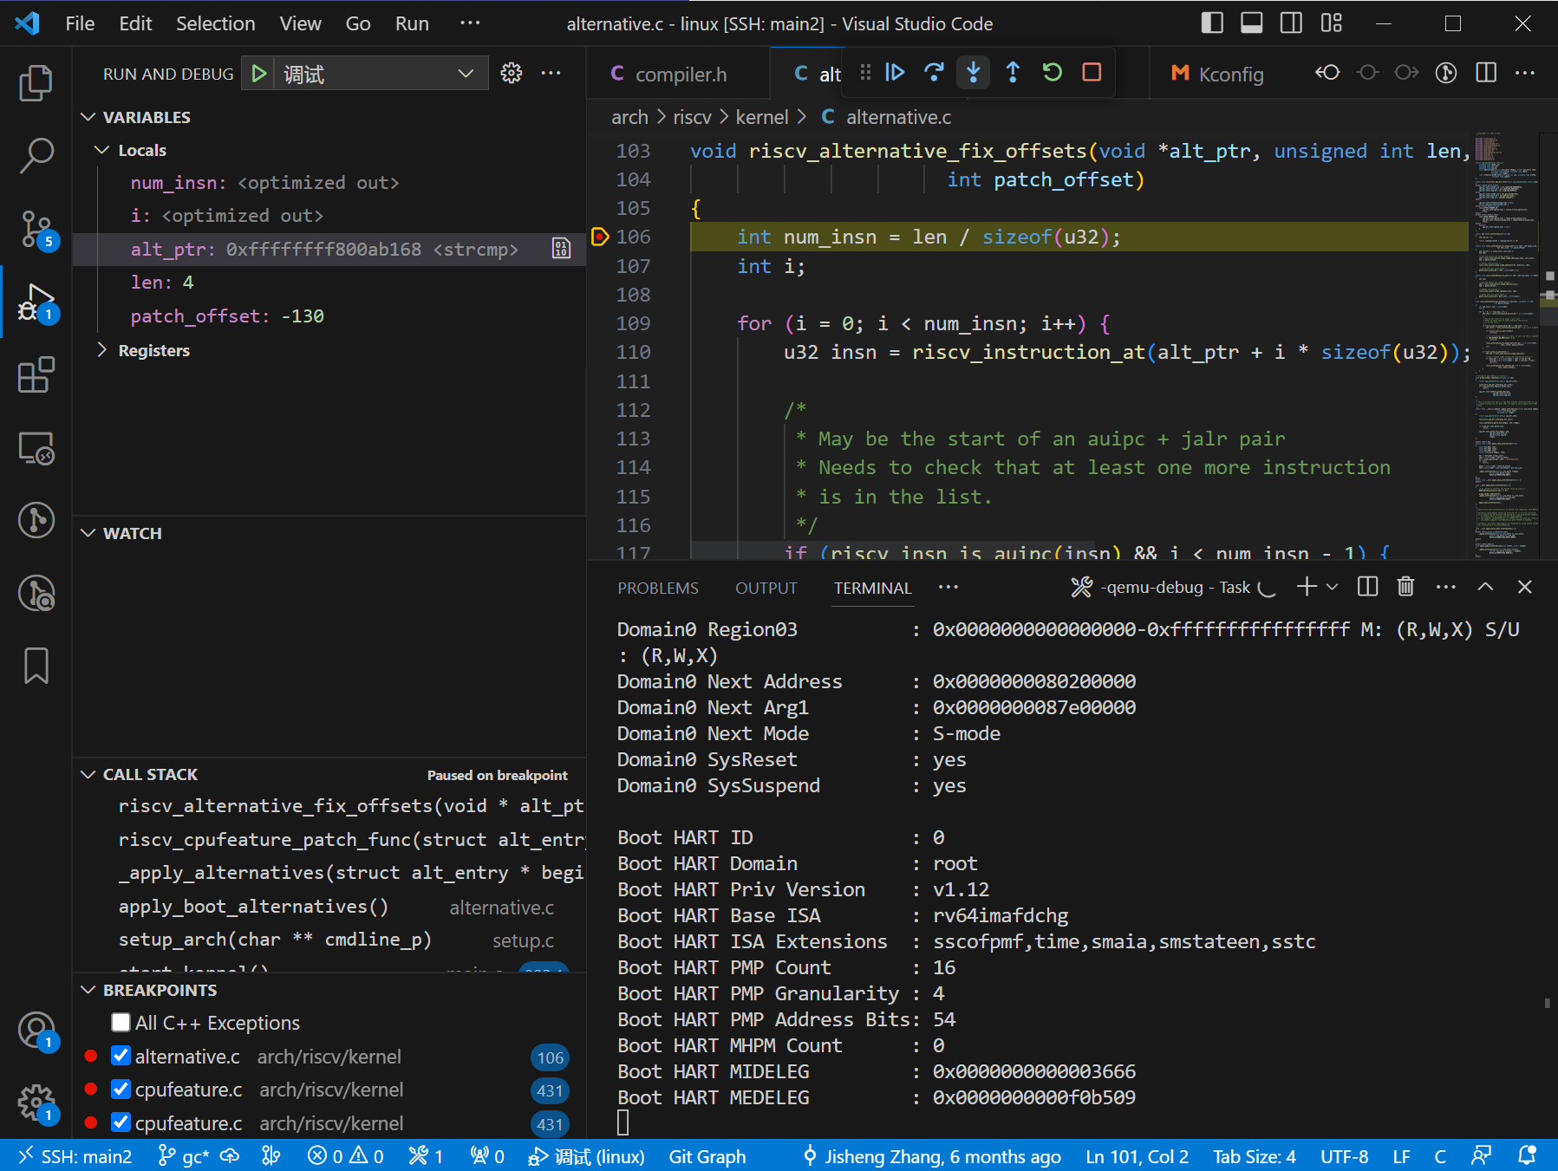This screenshot has height=1171, width=1558.
Task: Open launch.json with the gear icon
Action: point(512,74)
